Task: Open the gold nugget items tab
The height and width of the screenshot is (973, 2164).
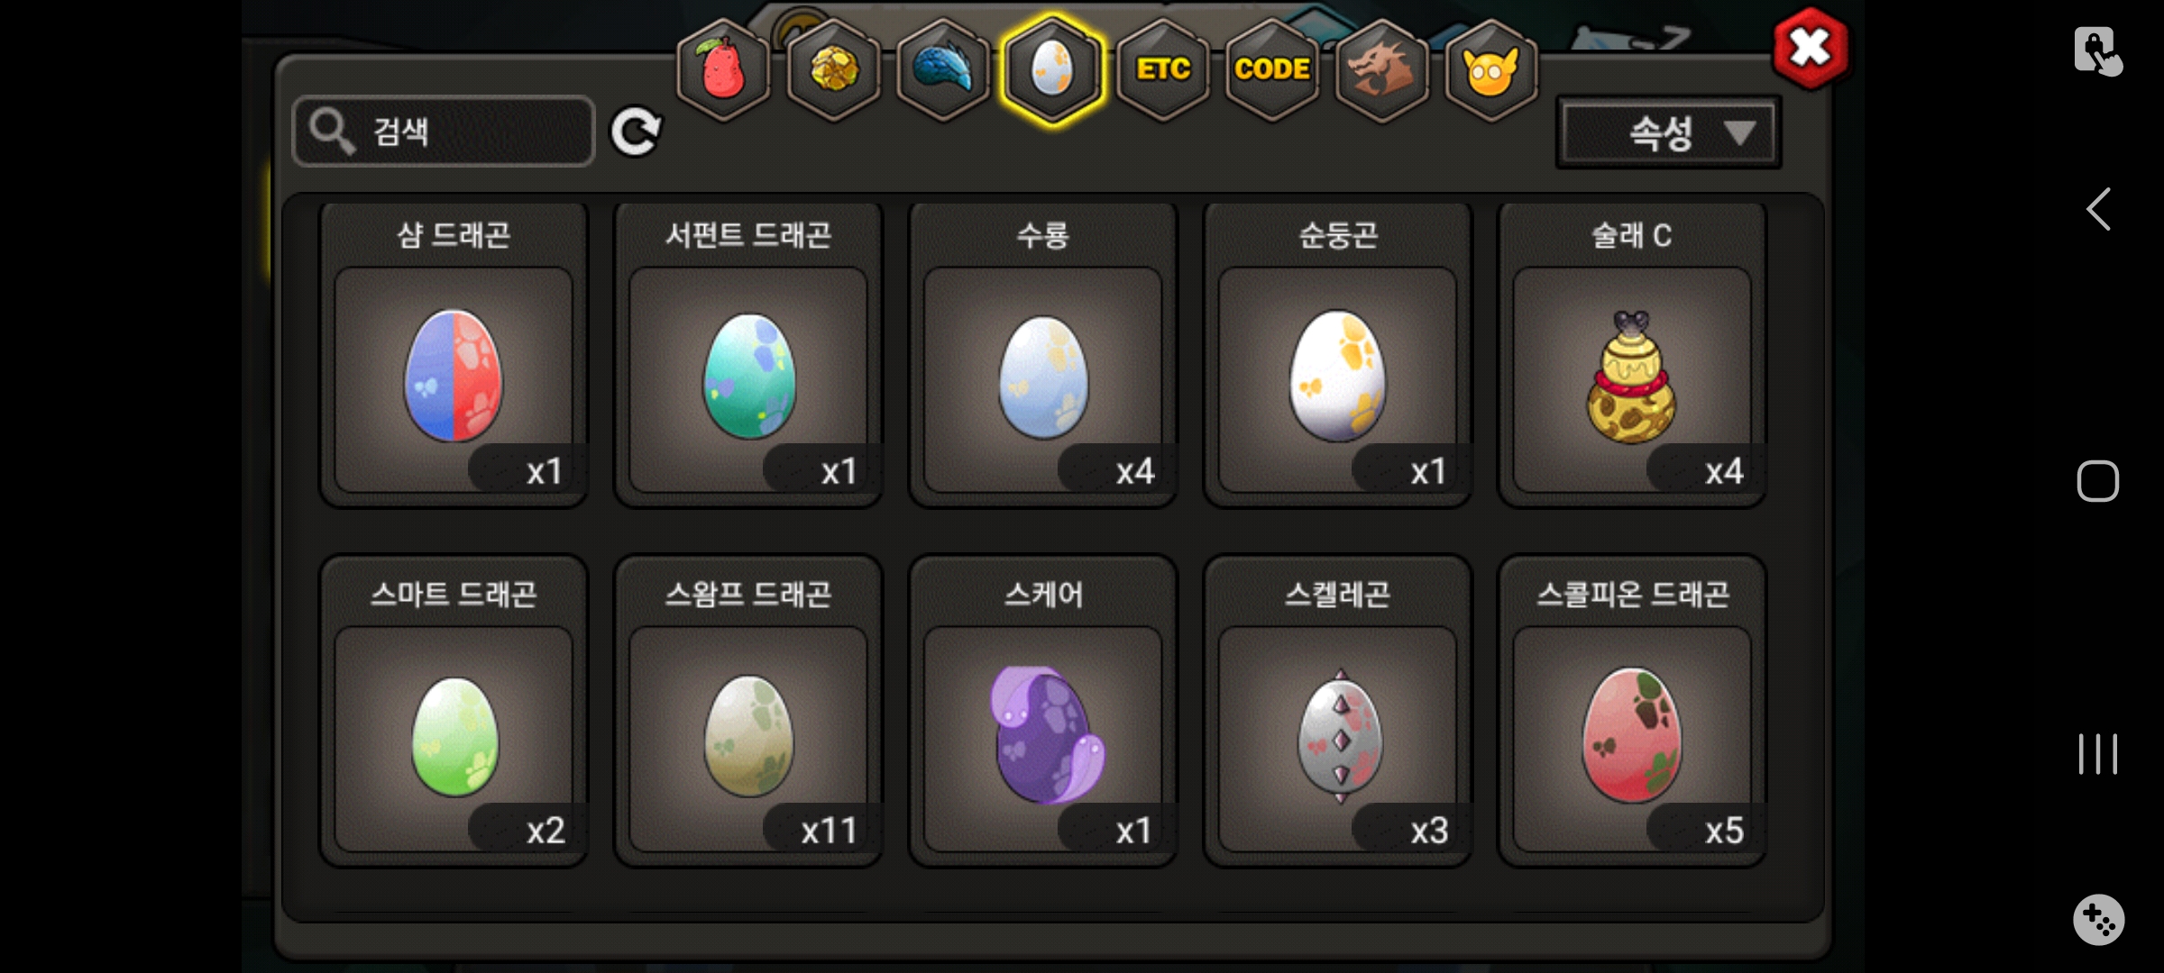Action: coord(833,69)
